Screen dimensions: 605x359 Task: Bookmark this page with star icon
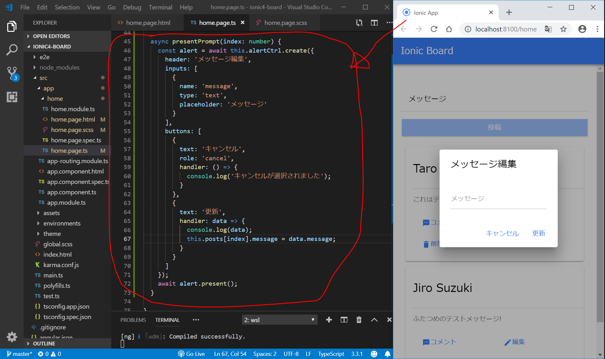coord(563,29)
